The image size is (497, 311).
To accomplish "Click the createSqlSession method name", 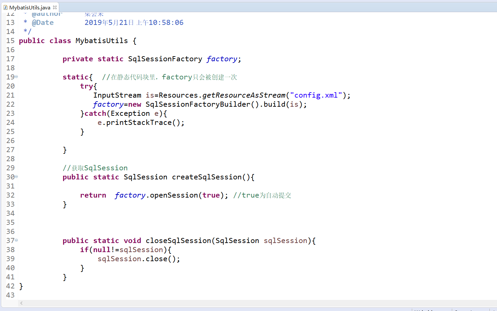I will coord(207,177).
